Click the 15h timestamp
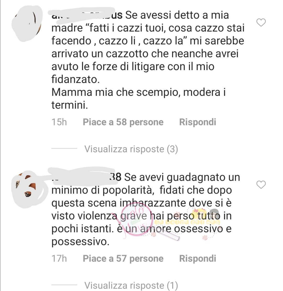The height and width of the screenshot is (291, 283). pyautogui.click(x=59, y=122)
